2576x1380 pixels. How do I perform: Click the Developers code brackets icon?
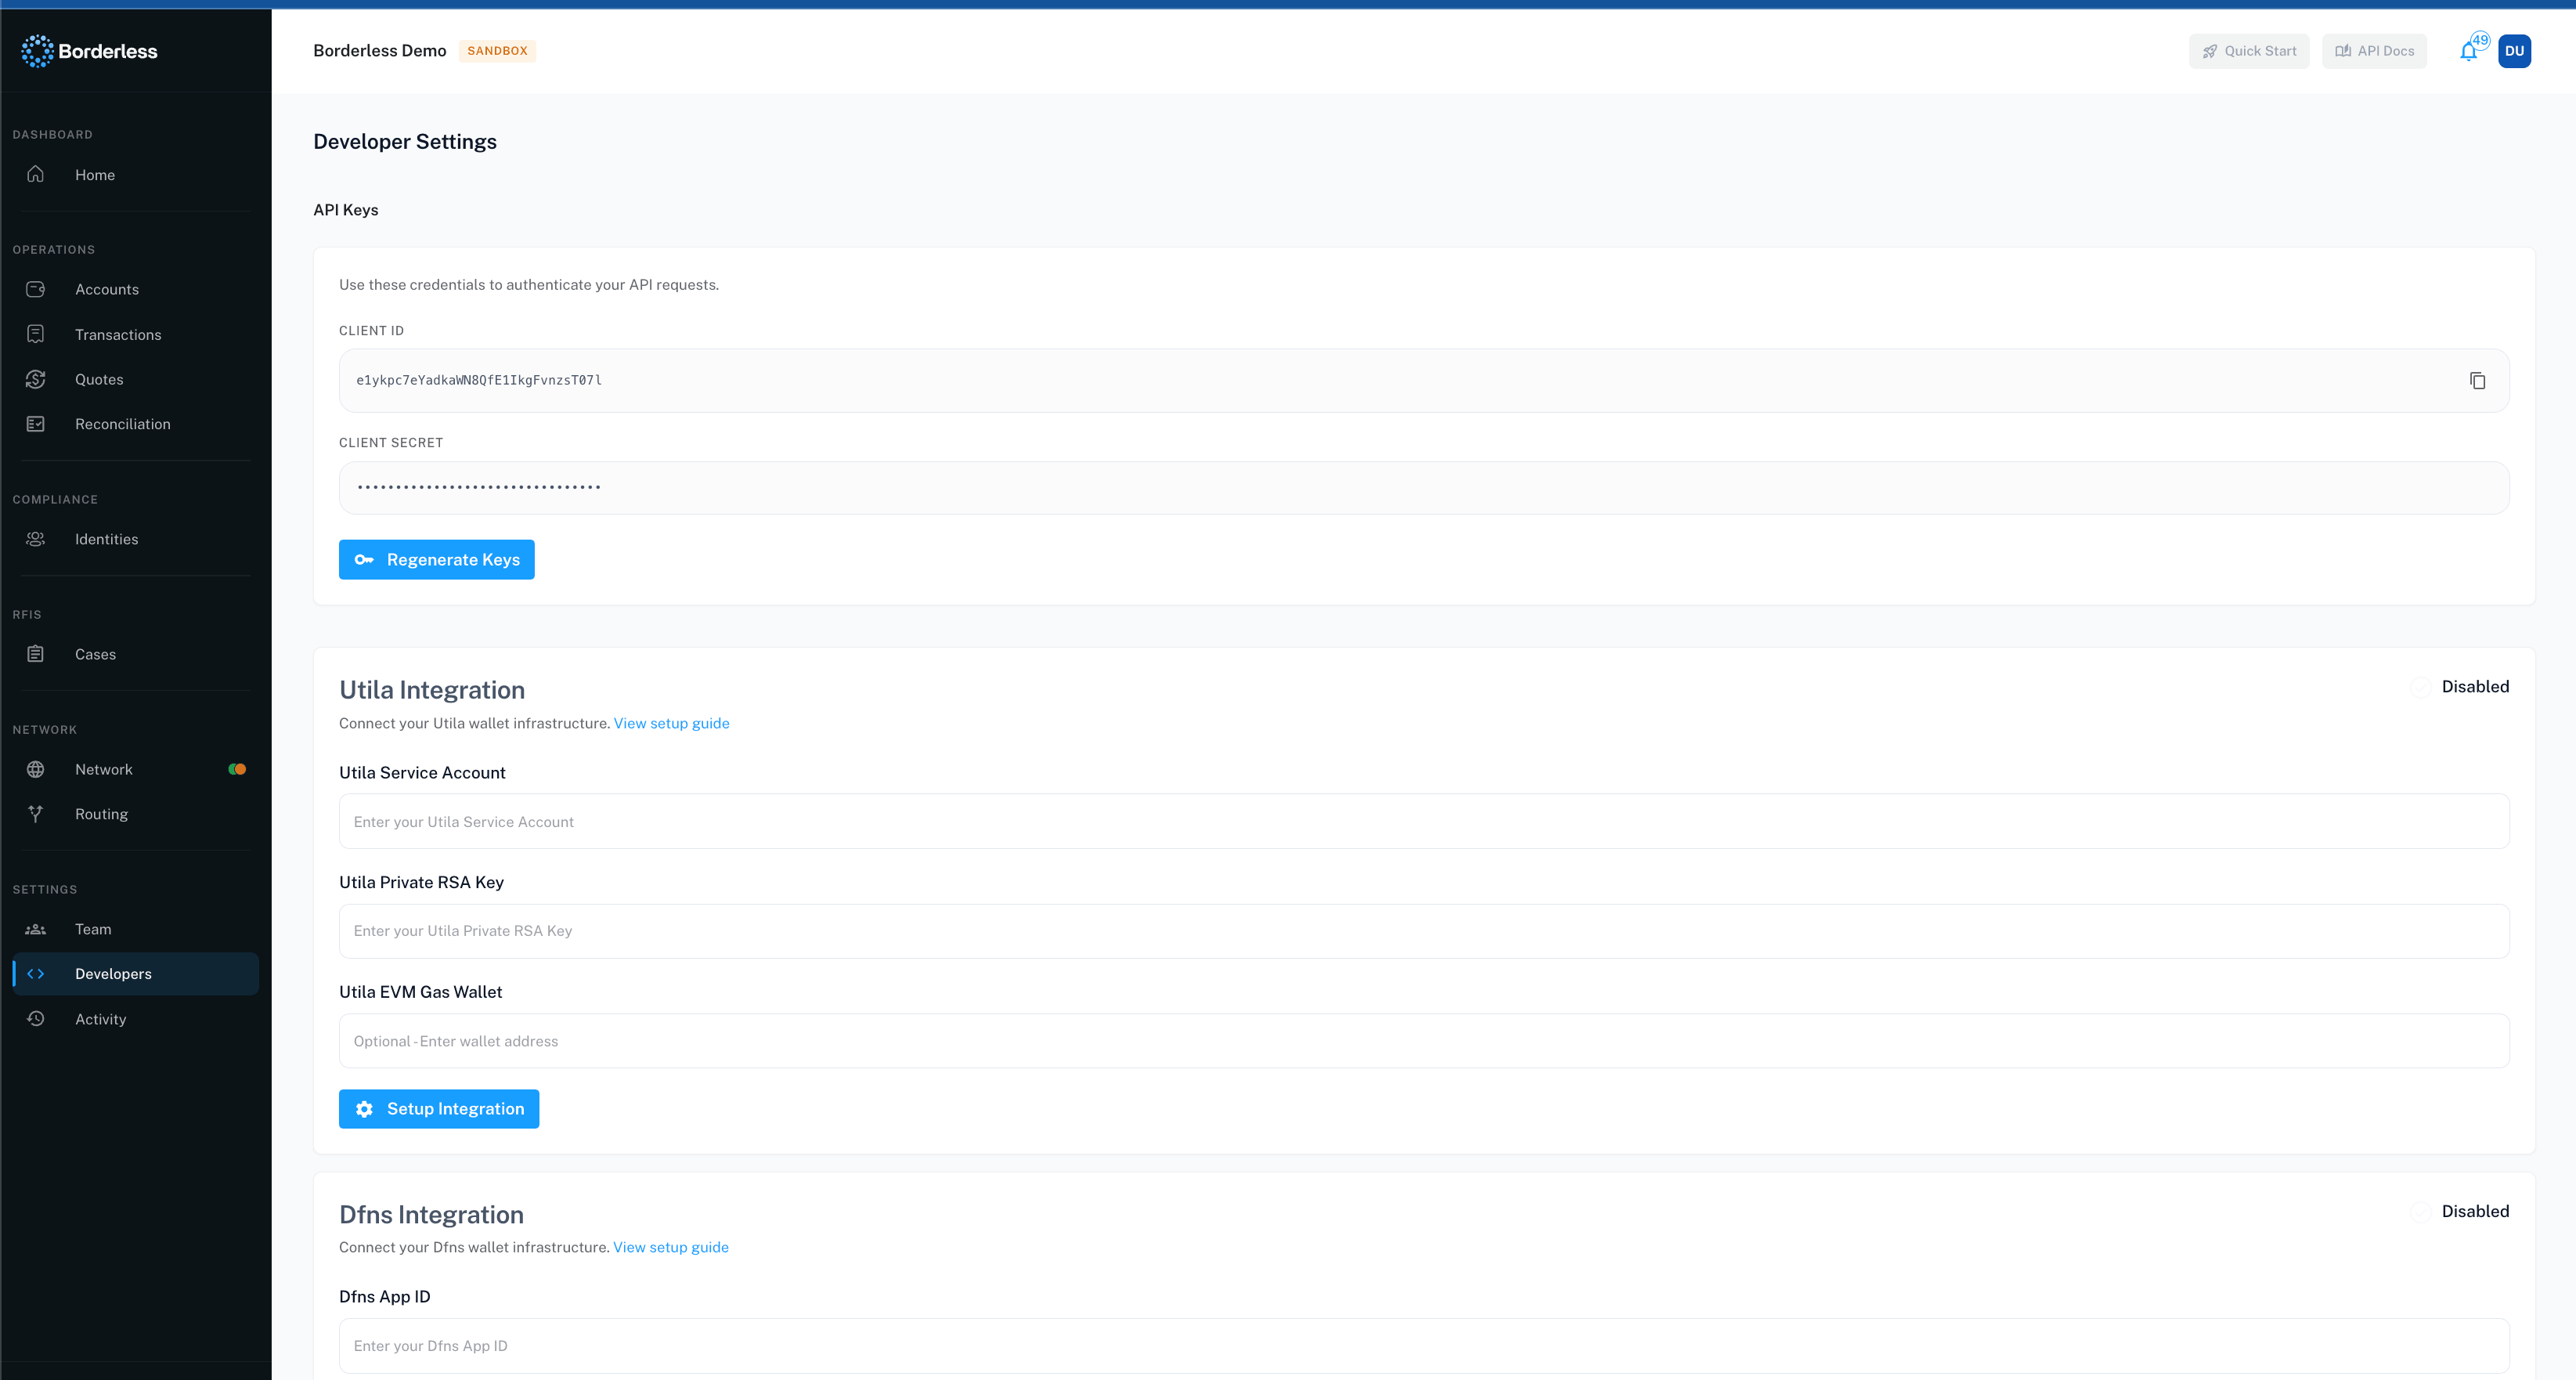pos(36,974)
